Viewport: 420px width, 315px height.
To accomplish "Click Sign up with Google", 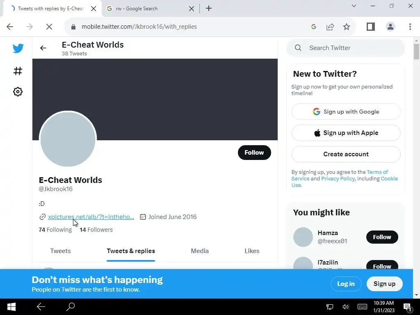I will tap(346, 112).
